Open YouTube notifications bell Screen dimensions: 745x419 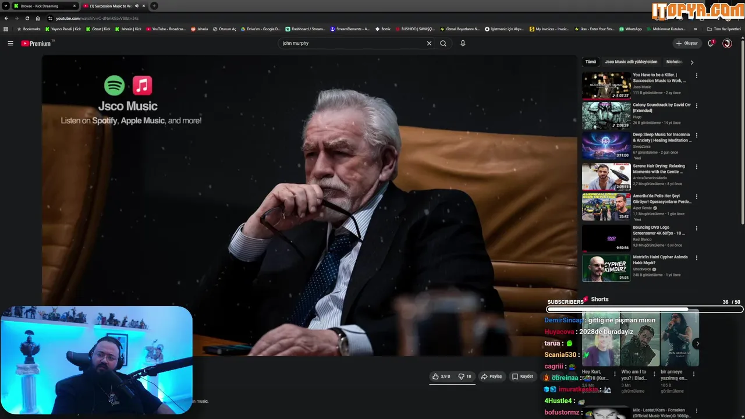(711, 43)
